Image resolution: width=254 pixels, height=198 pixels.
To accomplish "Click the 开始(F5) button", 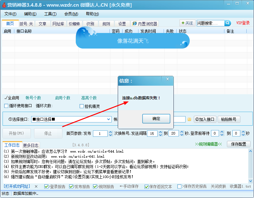I will 17,133.
